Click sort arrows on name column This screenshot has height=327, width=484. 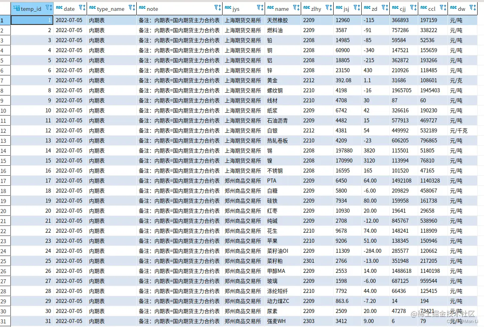tap(299, 8)
